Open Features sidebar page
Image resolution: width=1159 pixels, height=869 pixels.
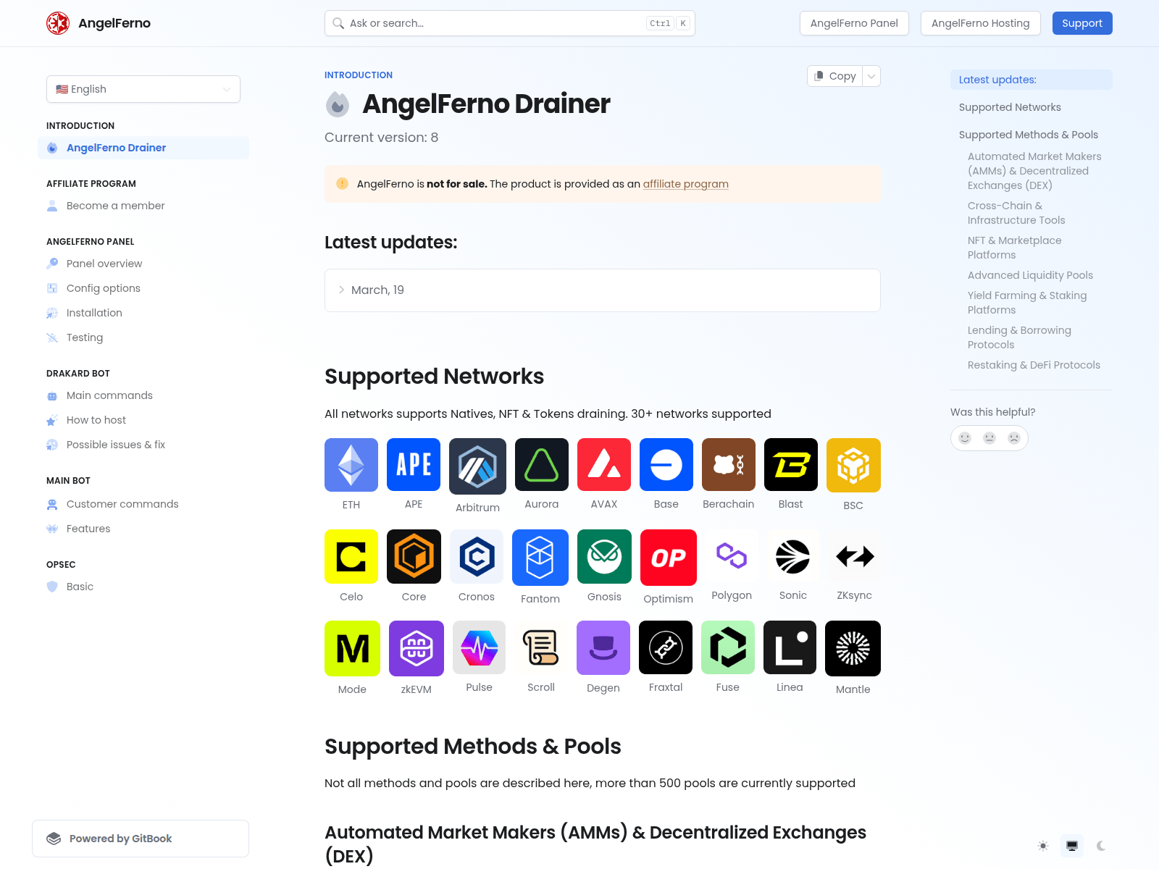[x=143, y=529]
